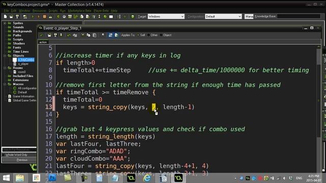The width and height of the screenshot is (326, 183).
Task: Create a room with white rectangle icon
Action: click(x=111, y=16)
